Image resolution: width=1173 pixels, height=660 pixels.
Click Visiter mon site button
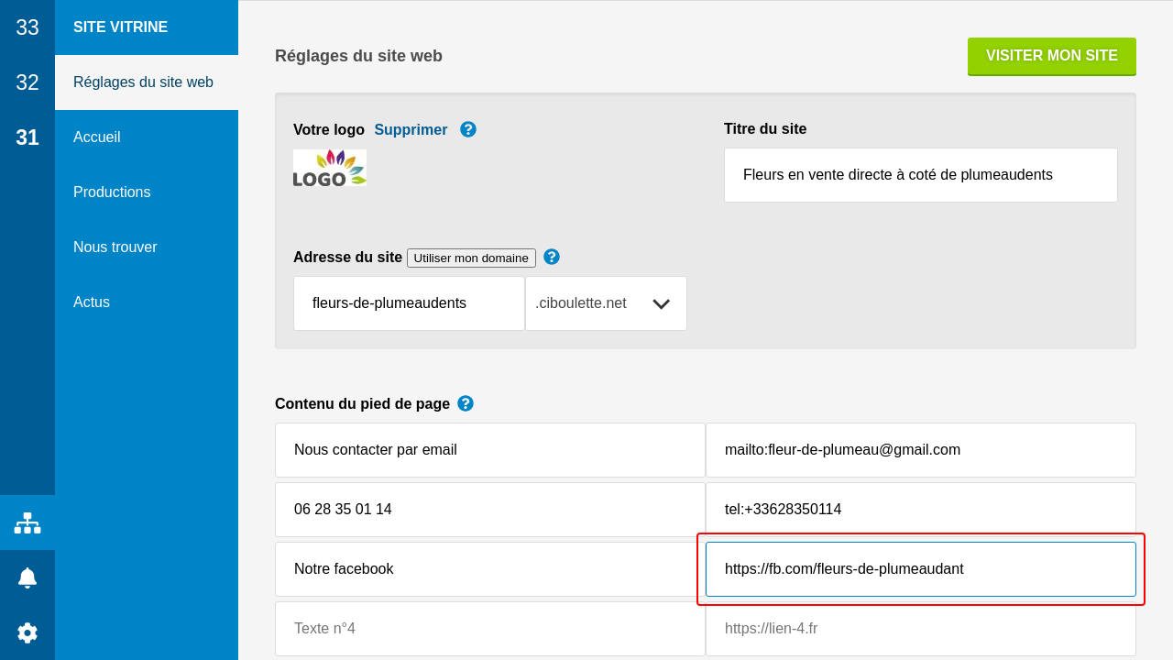coord(1051,56)
